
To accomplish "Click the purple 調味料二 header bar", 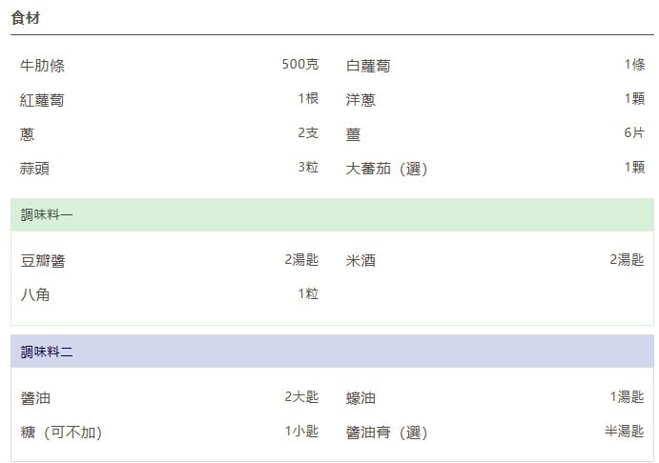I will (332, 352).
